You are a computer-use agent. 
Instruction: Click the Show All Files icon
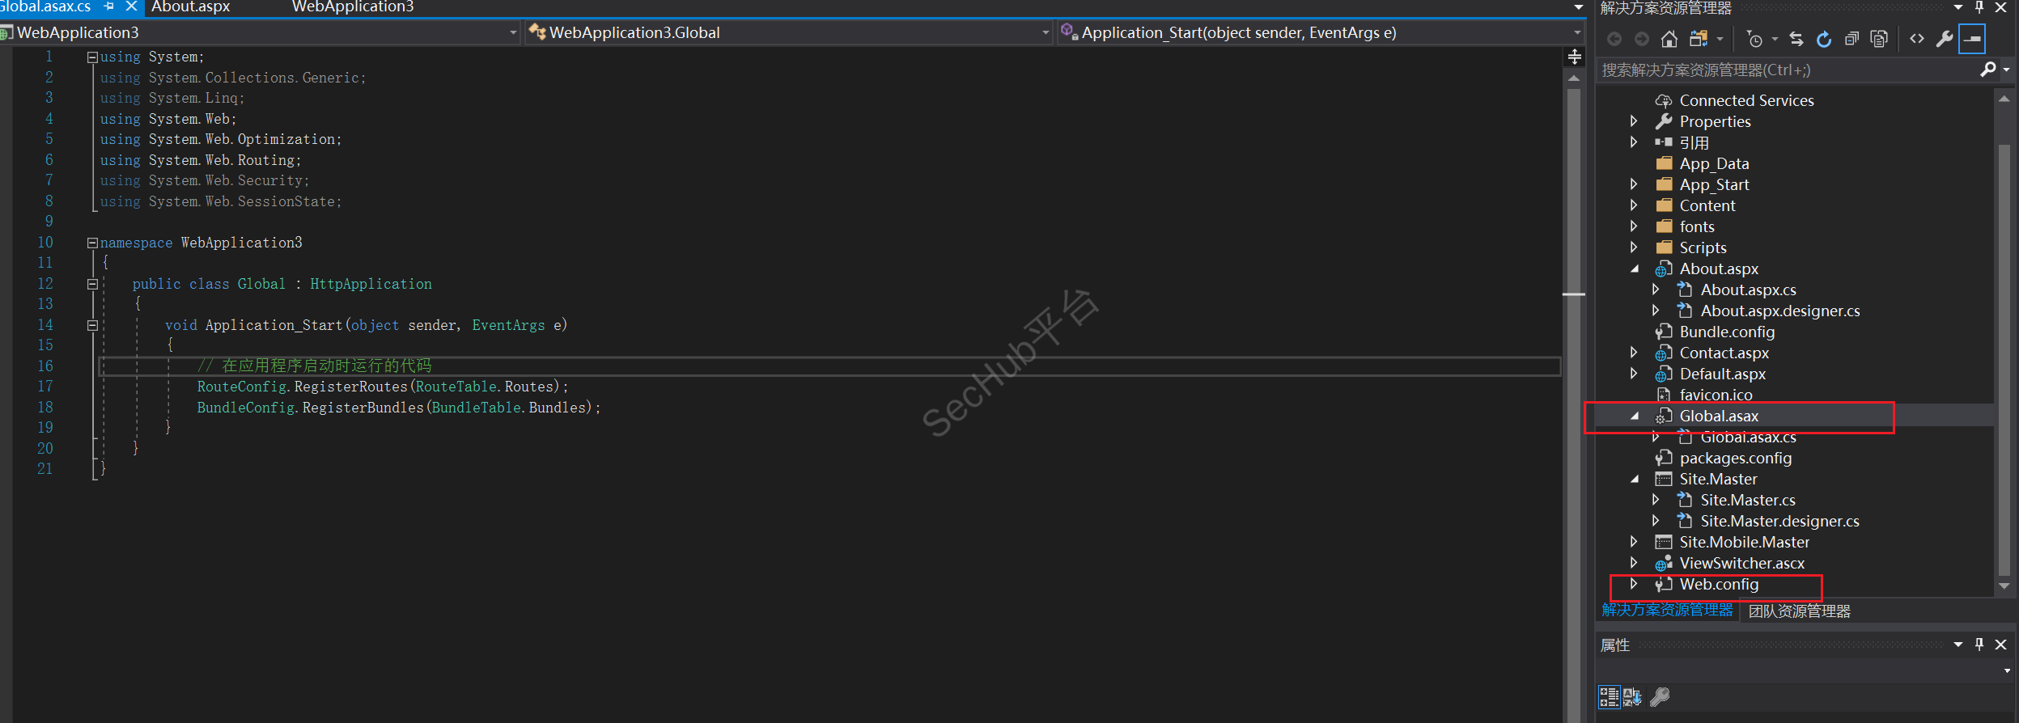click(1879, 39)
